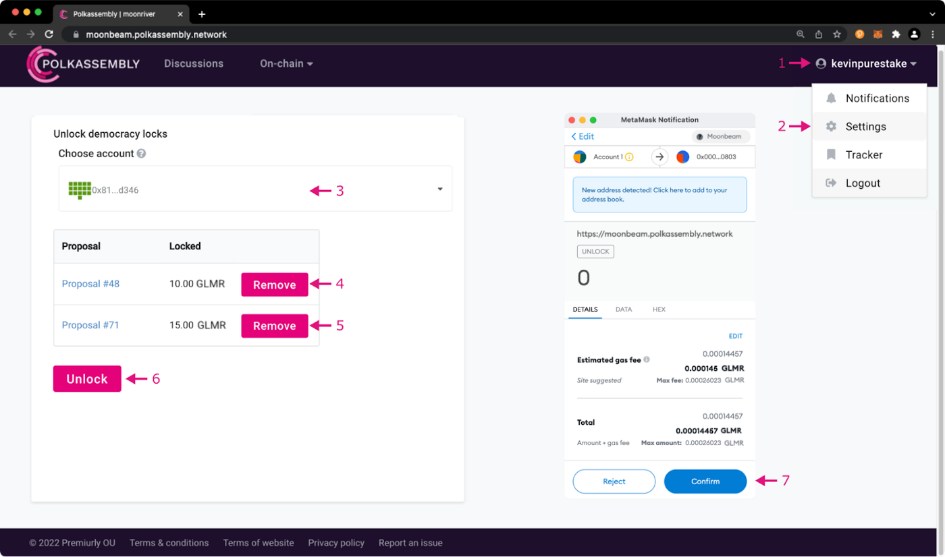The width and height of the screenshot is (945, 557).
Task: Open Terms & conditions link
Action: tap(169, 543)
